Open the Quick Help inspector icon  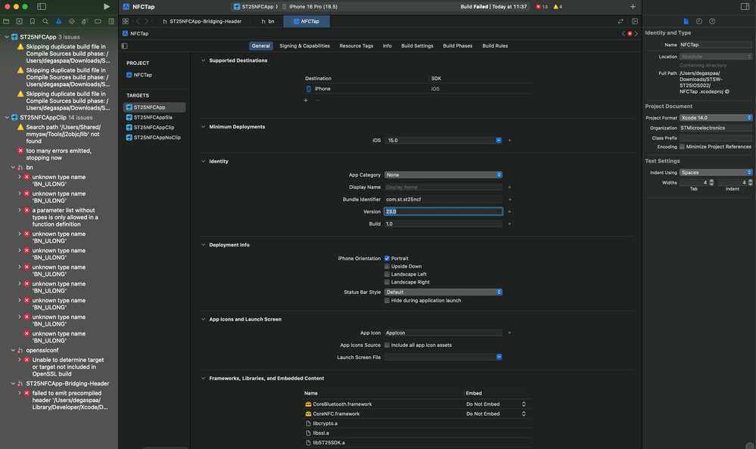coord(711,21)
